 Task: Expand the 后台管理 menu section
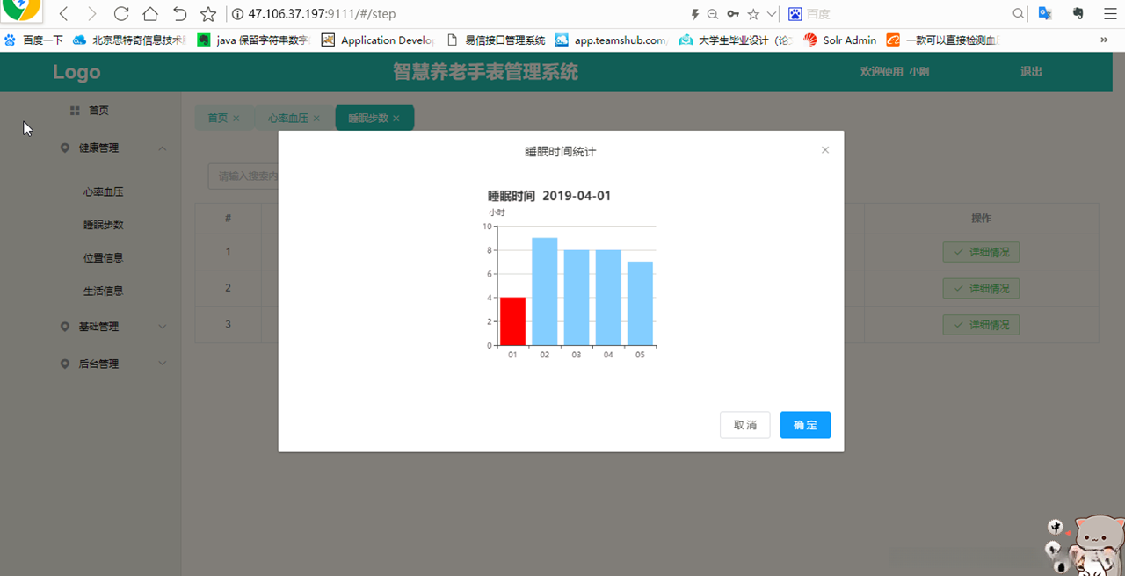pos(162,363)
